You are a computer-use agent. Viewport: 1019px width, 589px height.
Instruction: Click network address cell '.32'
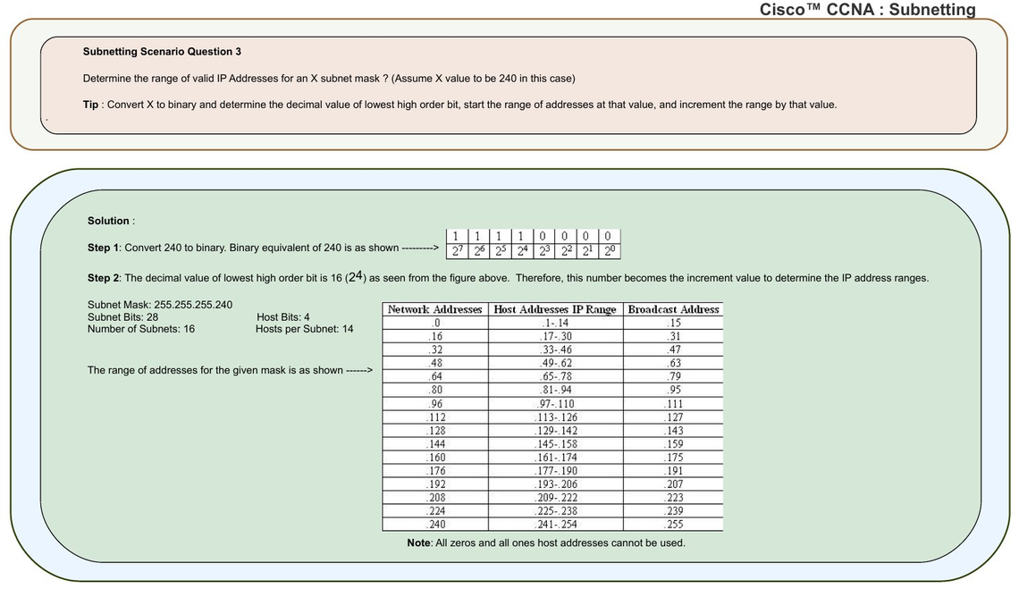point(435,349)
